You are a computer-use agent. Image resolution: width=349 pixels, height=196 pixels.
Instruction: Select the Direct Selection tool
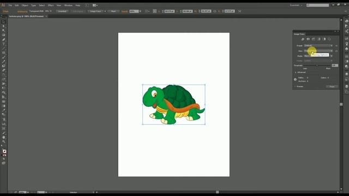[x=4, y=26]
